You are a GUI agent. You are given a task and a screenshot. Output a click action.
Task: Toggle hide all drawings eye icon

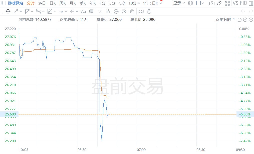[124, 12]
